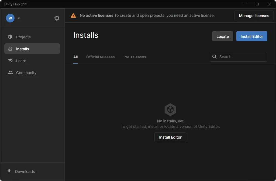The height and width of the screenshot is (181, 276).
Task: Focus the Search installs field
Action: coord(239,57)
